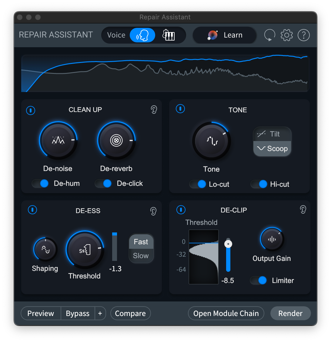Turn off the Limiter in De-Clip
This screenshot has height=342, width=331.
point(258,280)
